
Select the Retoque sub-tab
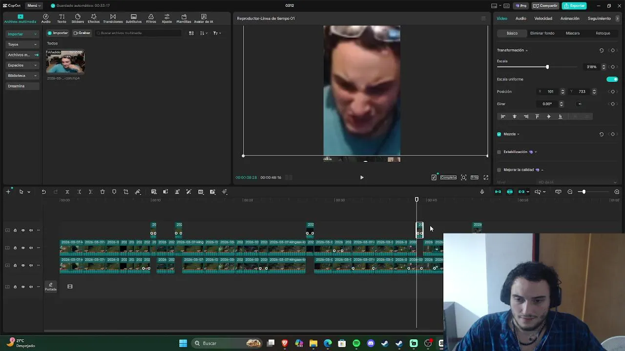[603, 33]
